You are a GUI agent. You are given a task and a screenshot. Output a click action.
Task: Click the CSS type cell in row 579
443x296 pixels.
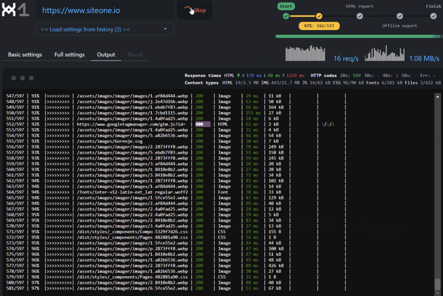222,277
